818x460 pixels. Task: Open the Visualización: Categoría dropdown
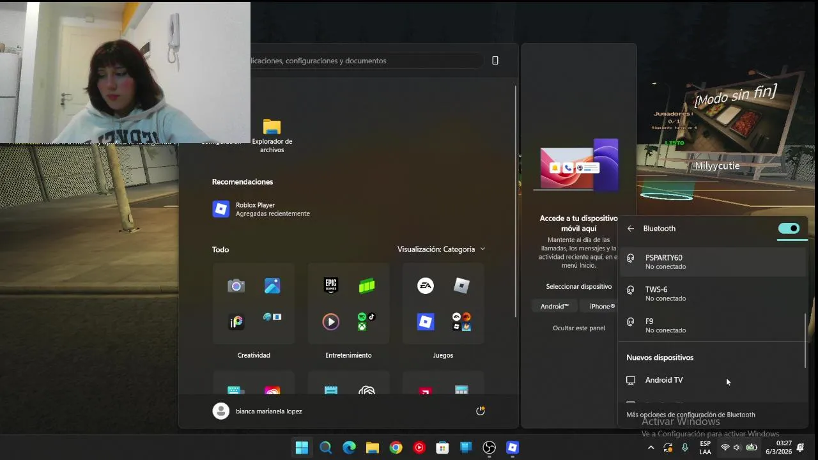[x=441, y=249]
